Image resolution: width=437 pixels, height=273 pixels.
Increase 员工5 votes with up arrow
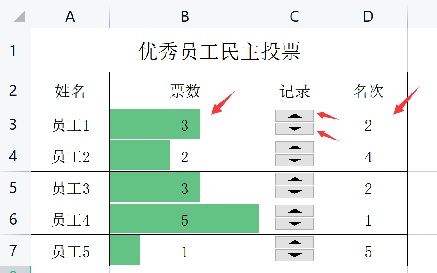(294, 242)
